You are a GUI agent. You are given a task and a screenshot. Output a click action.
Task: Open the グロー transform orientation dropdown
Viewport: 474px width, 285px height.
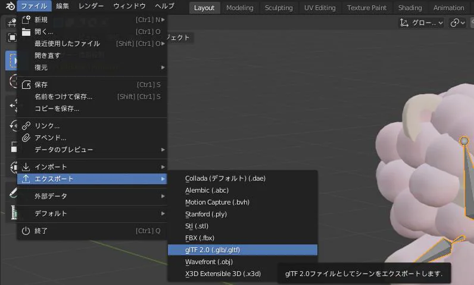click(422, 23)
